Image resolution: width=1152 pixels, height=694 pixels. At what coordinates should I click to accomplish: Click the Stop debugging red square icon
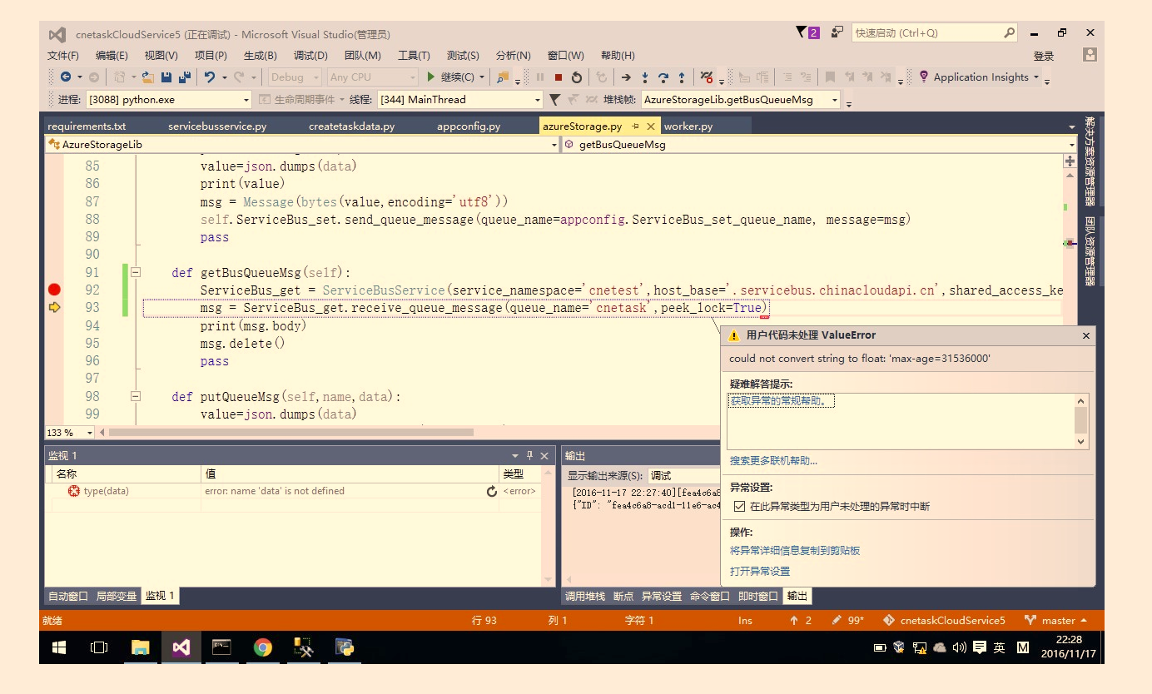pyautogui.click(x=558, y=77)
